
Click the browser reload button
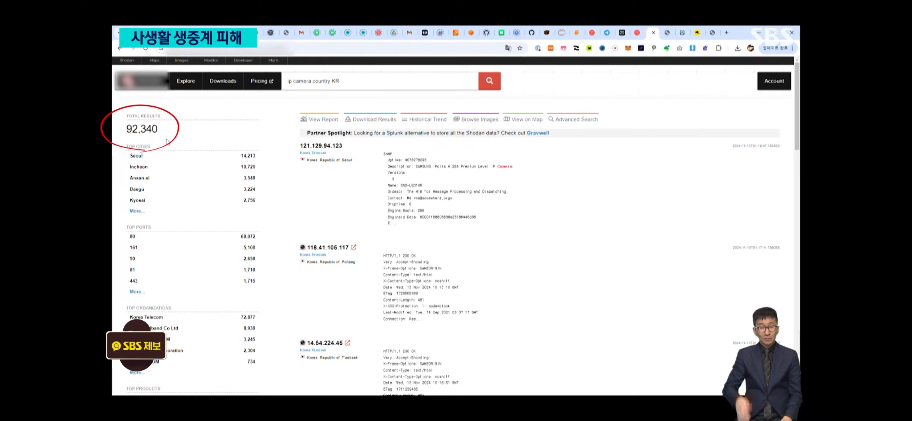145,48
